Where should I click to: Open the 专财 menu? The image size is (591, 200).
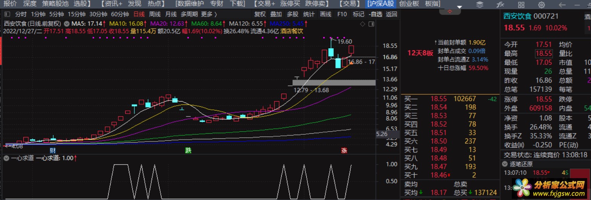point(217,4)
